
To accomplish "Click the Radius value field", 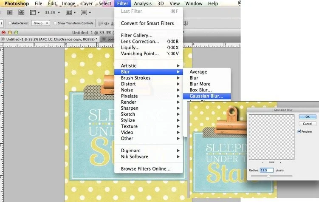I will 266,170.
